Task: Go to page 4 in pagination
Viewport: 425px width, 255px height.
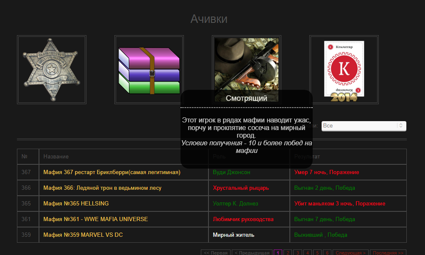Action: click(x=307, y=252)
